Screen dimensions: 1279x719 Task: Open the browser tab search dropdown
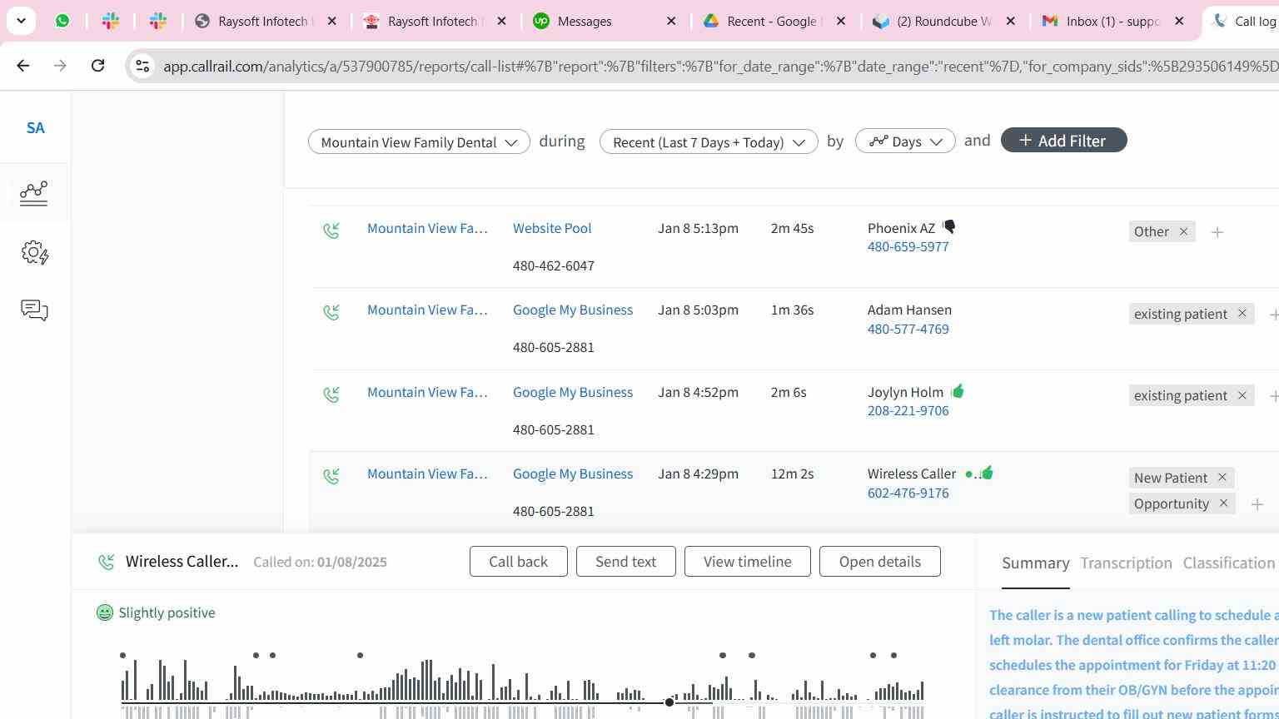pos(21,21)
